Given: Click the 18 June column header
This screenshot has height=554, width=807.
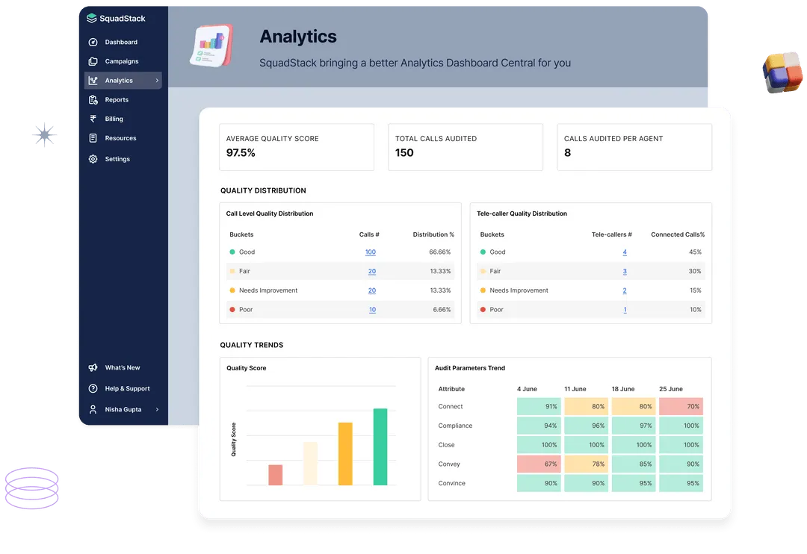Looking at the screenshot, I should (x=622, y=389).
